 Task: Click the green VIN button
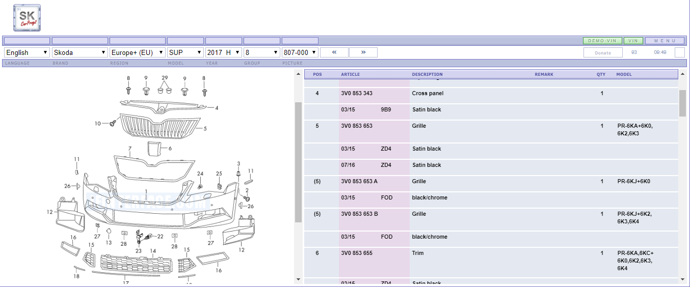click(633, 41)
